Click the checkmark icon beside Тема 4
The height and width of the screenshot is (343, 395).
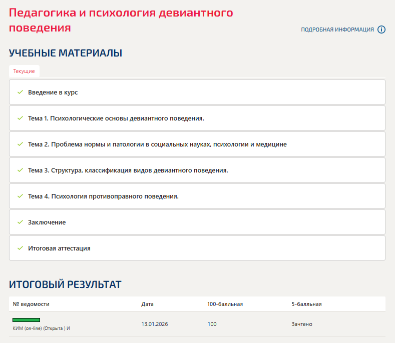pos(20,196)
